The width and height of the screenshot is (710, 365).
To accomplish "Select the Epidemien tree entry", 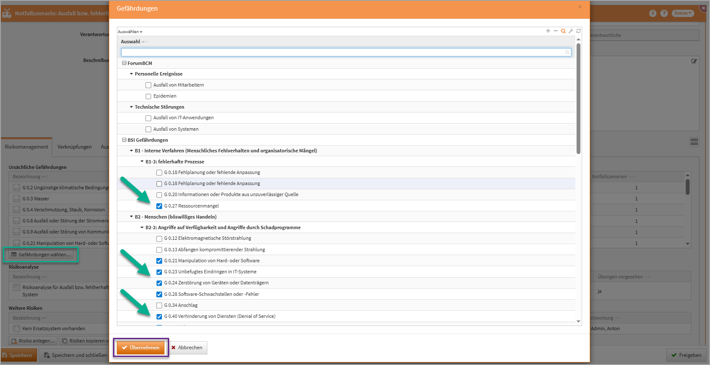I will point(165,96).
